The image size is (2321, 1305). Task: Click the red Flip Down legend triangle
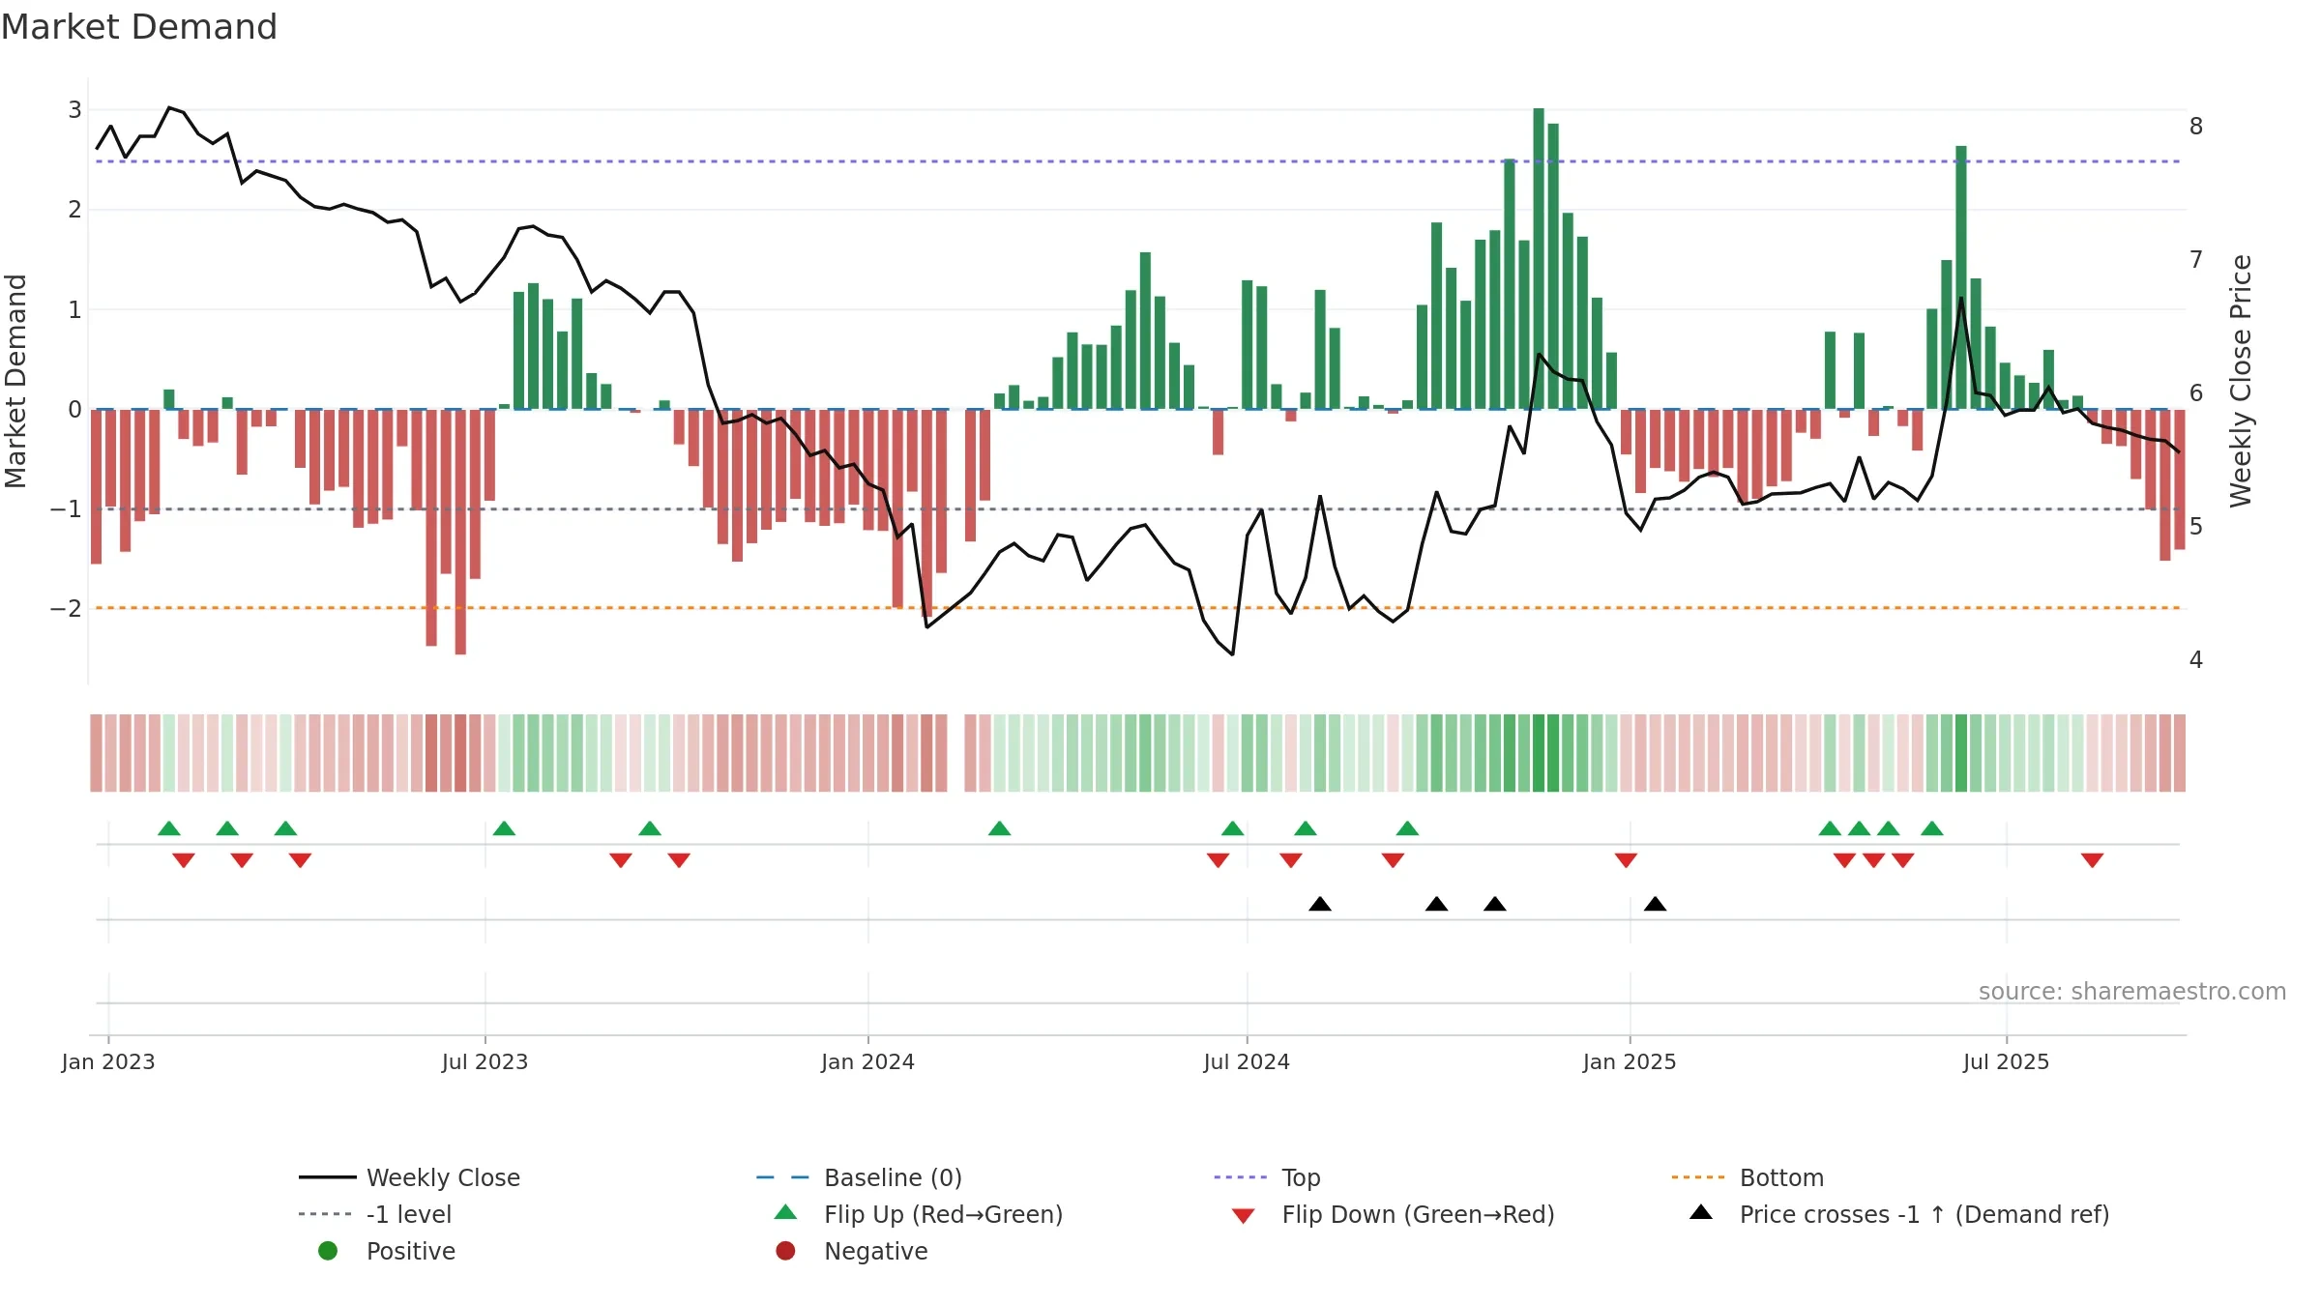(1244, 1216)
